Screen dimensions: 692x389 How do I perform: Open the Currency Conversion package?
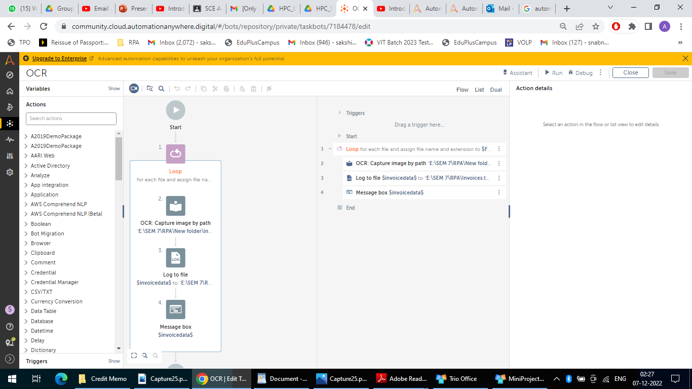(56, 301)
